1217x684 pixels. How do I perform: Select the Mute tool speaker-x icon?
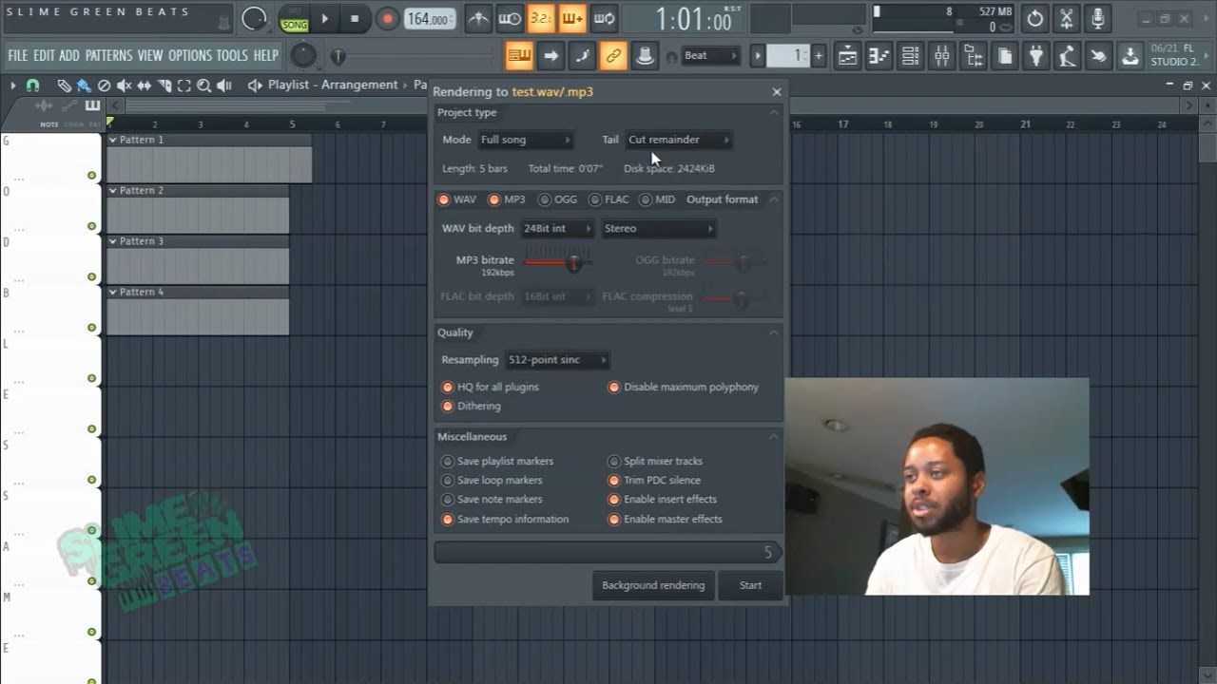coord(124,85)
